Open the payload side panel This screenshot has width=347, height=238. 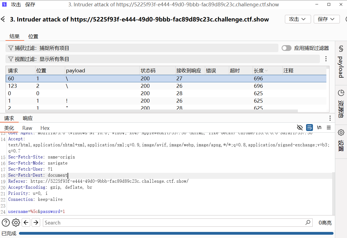341,62
